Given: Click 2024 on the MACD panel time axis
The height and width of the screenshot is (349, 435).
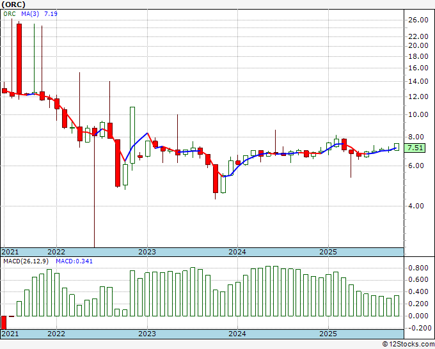Looking at the screenshot, I should pyautogui.click(x=237, y=334).
